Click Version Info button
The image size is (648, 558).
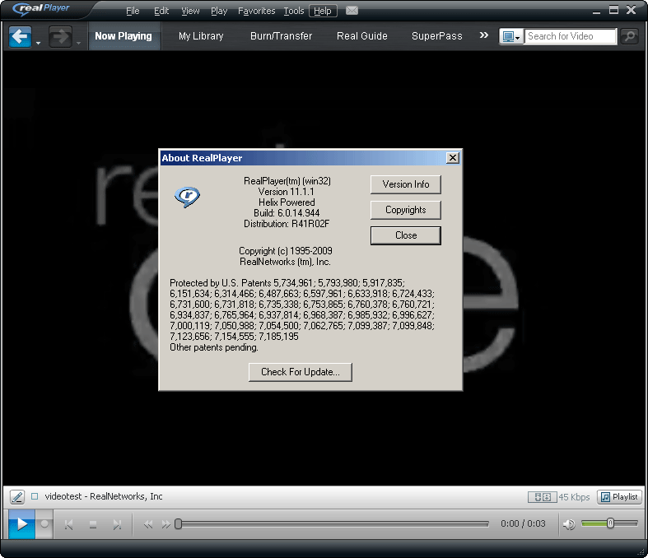[406, 184]
